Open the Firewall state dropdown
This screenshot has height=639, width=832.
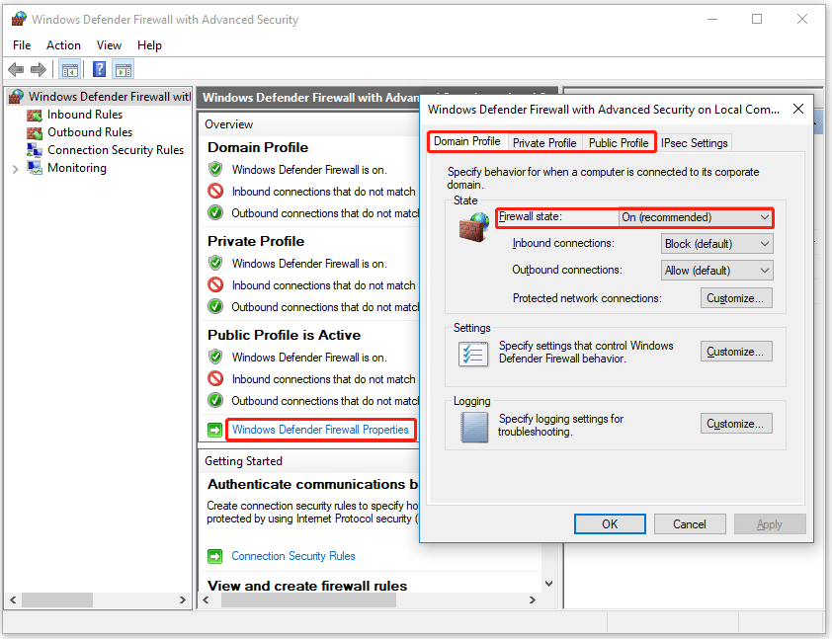pyautogui.click(x=695, y=217)
